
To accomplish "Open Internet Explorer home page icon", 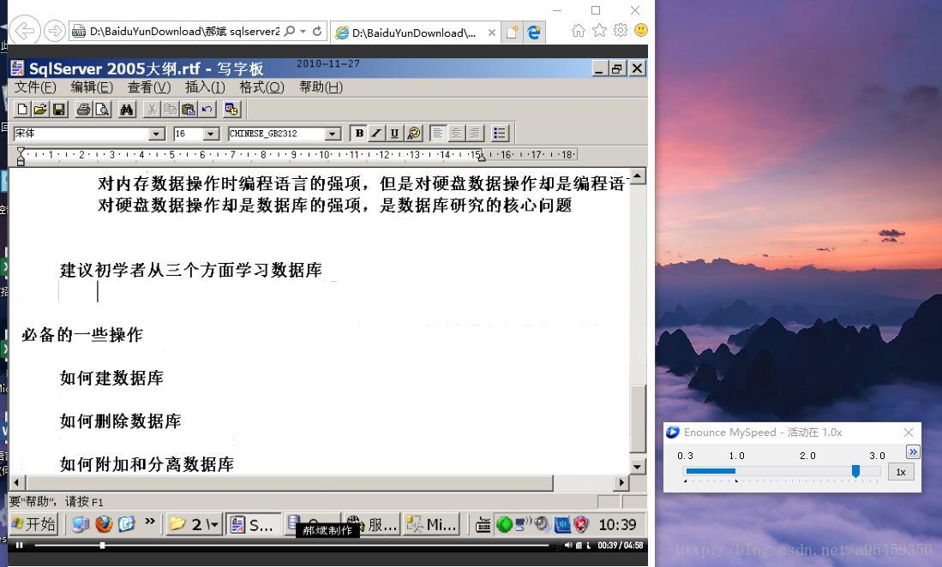I will point(578,31).
